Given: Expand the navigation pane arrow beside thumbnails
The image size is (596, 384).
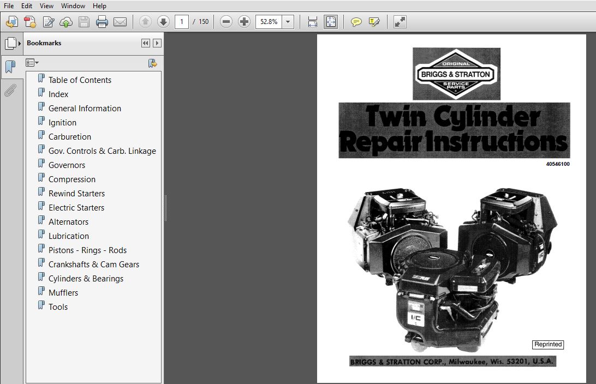Looking at the screenshot, I should click(20, 43).
